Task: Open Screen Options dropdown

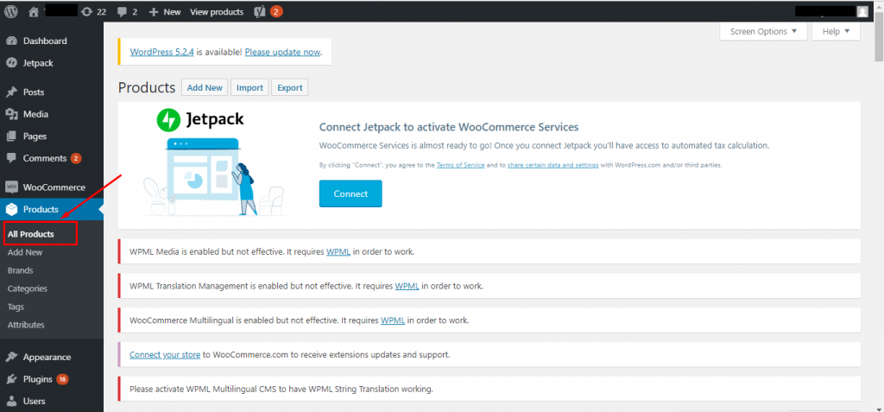Action: (x=763, y=32)
